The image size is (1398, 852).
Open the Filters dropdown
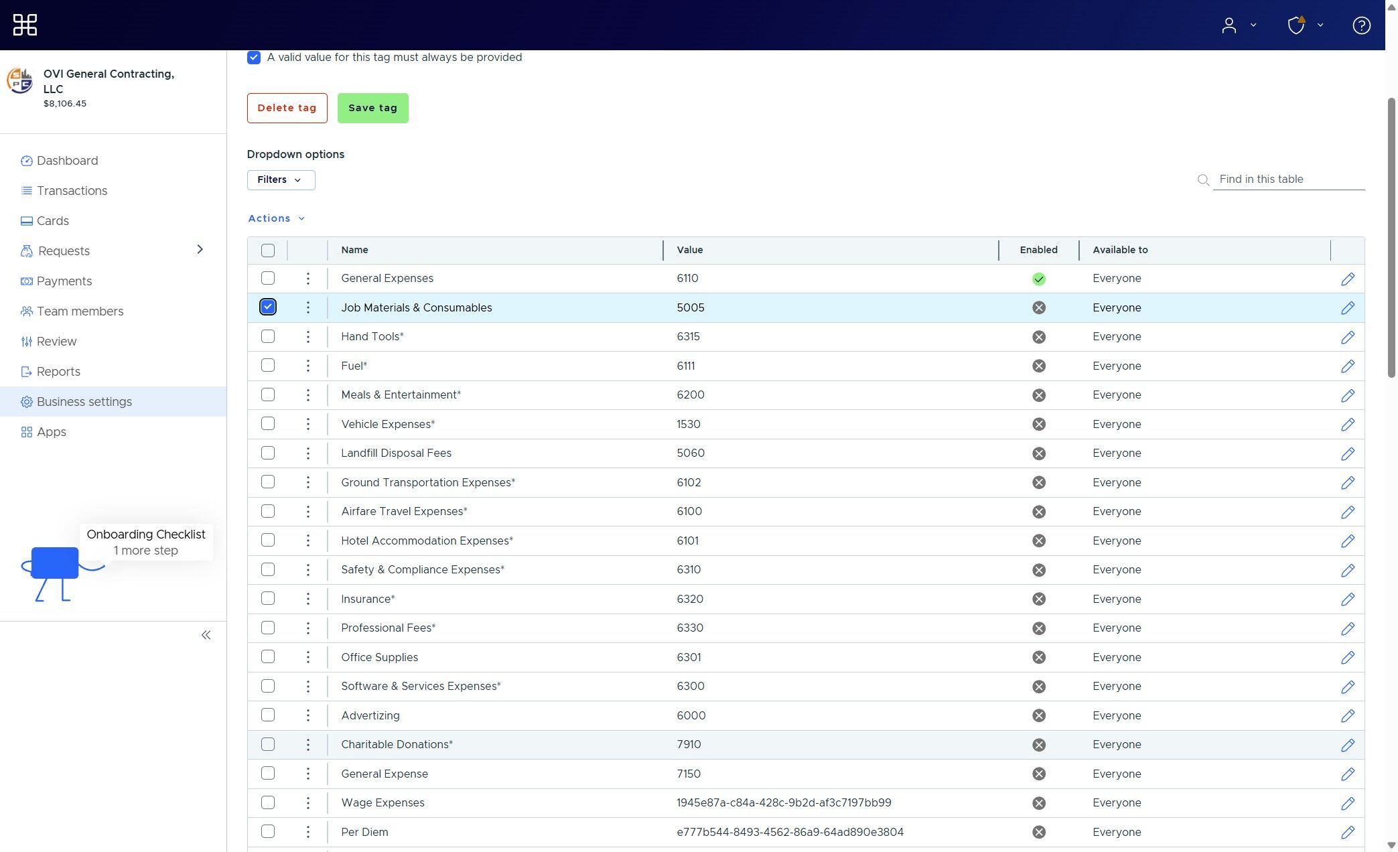tap(281, 180)
